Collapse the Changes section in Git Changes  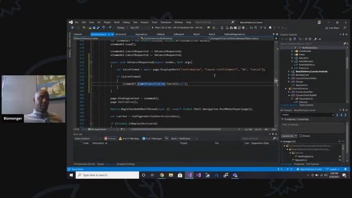point(282,141)
